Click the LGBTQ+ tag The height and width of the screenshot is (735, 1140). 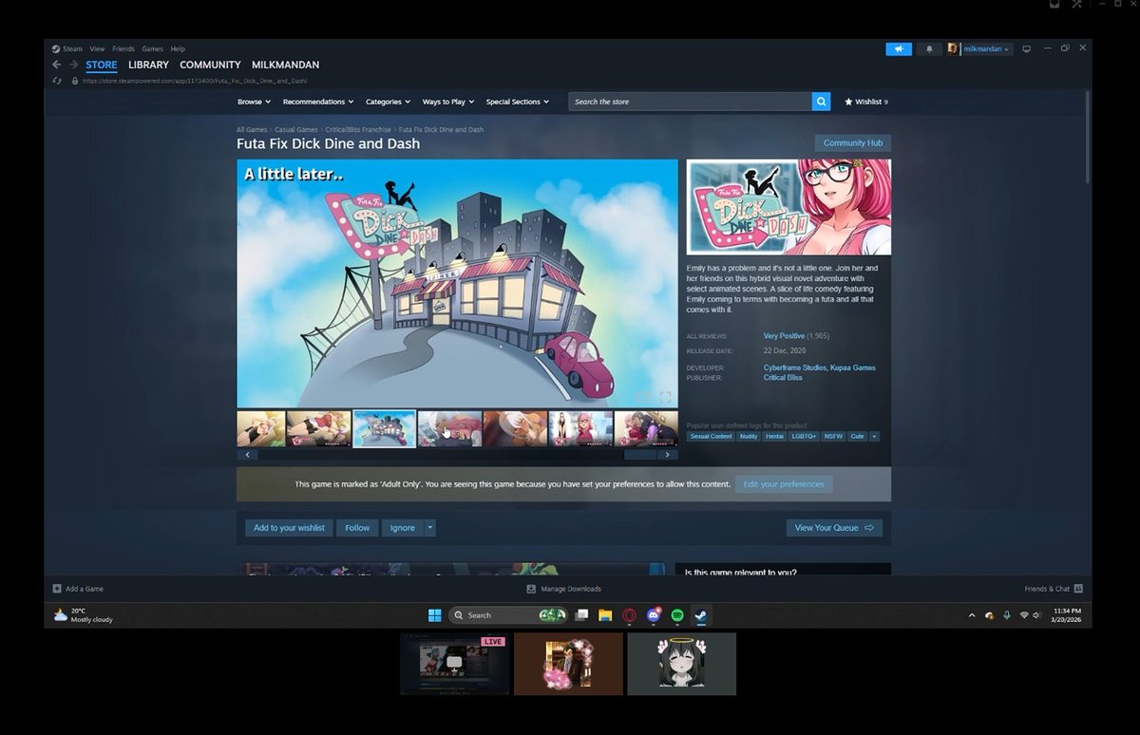pos(804,437)
